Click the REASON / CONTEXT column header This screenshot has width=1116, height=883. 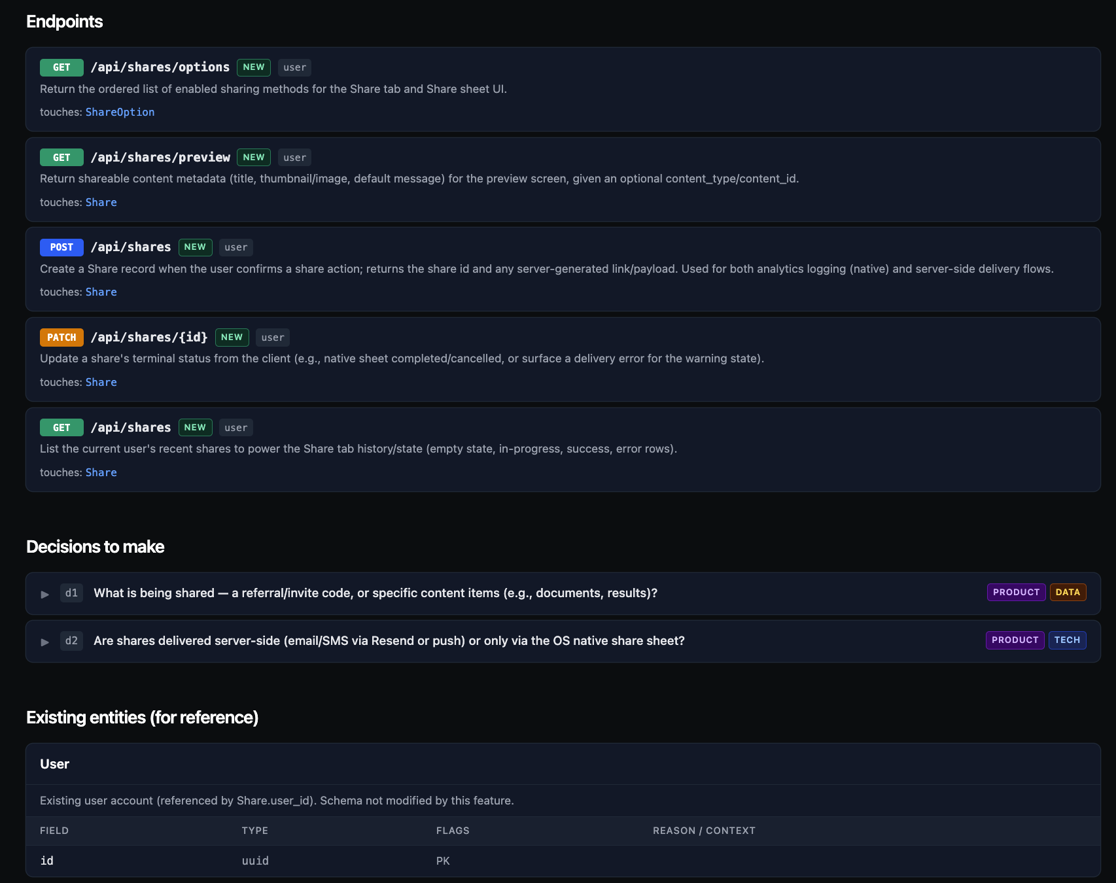704,831
